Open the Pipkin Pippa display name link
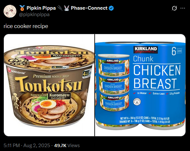The width and height of the screenshot is (190, 151). tap(41, 8)
